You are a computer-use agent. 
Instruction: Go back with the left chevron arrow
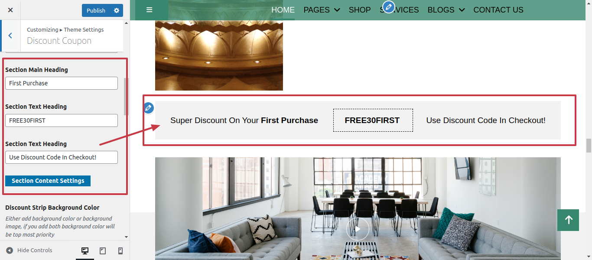(10, 36)
